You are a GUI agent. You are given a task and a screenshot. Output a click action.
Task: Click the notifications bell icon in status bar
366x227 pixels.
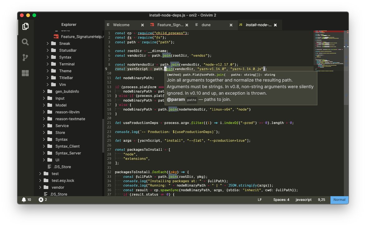click(24, 200)
